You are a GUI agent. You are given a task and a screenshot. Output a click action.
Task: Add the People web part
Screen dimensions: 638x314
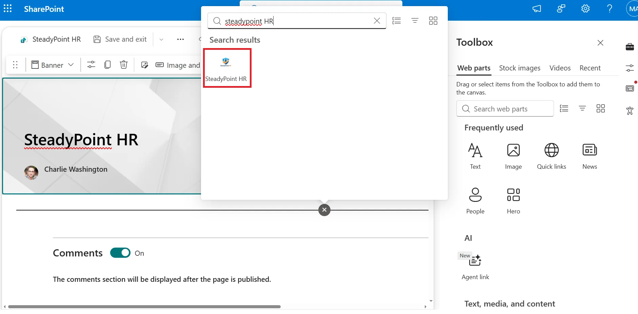475,201
